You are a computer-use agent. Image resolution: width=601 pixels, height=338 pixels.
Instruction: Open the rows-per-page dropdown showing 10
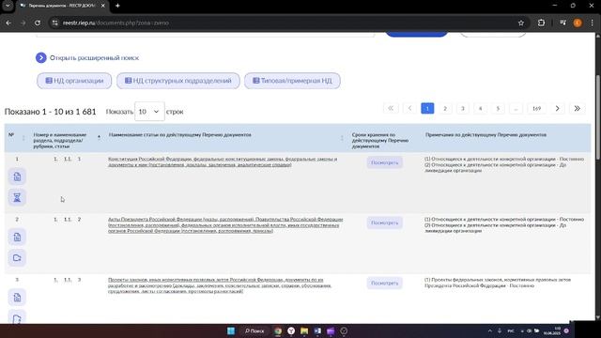[x=149, y=112]
